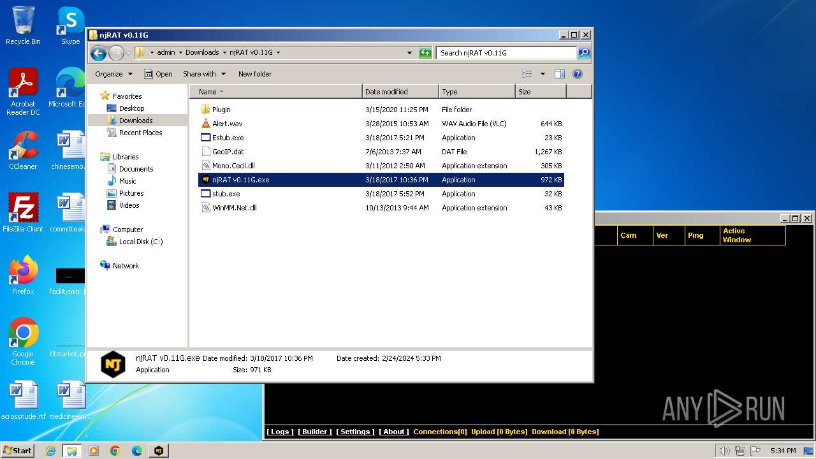This screenshot has width=816, height=459.
Task: Click the taskbar clock showing 5:34 PM
Action: (783, 451)
